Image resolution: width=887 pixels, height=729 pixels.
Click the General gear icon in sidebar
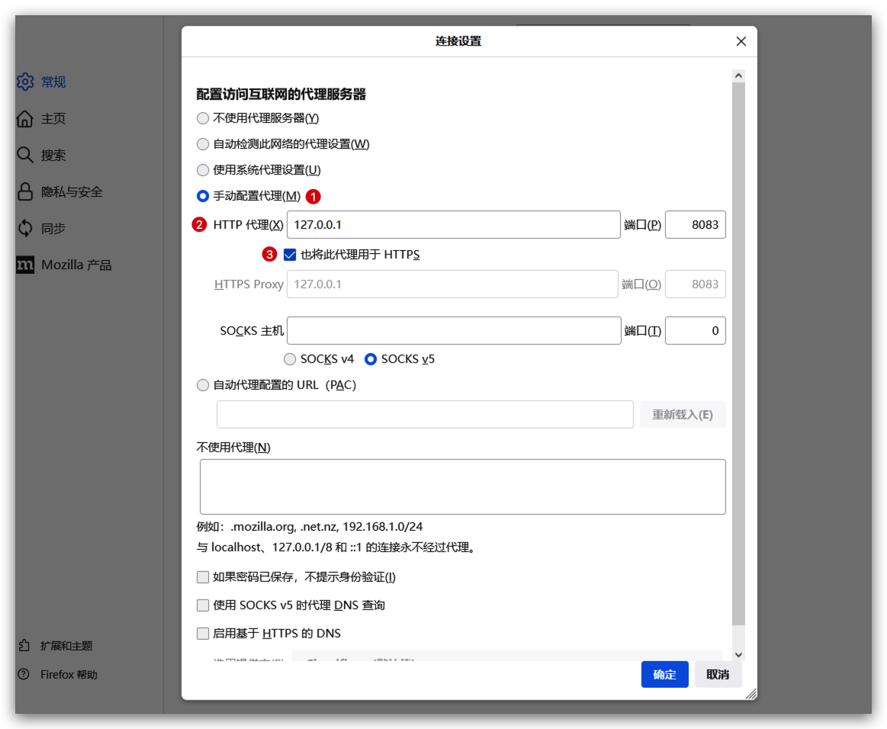click(25, 82)
